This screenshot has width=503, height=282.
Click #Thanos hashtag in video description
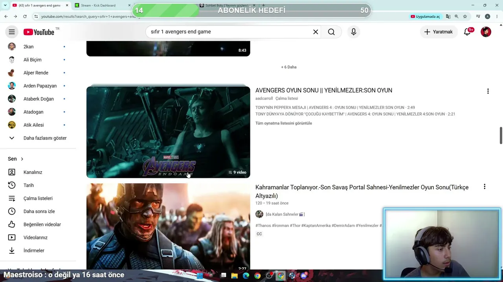(x=263, y=226)
